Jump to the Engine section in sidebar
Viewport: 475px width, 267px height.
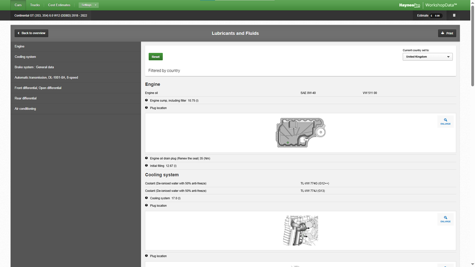tap(76, 46)
